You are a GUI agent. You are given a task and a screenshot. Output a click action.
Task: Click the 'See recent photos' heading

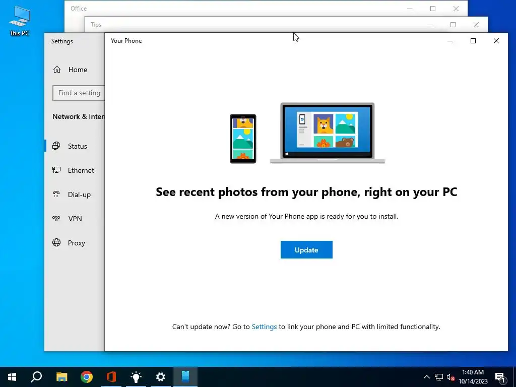306,192
